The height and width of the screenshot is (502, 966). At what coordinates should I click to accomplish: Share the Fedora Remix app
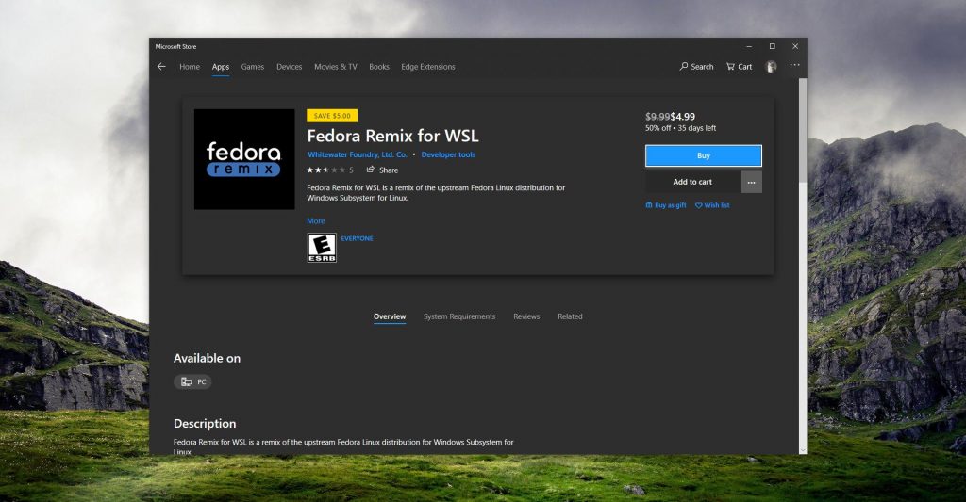383,170
